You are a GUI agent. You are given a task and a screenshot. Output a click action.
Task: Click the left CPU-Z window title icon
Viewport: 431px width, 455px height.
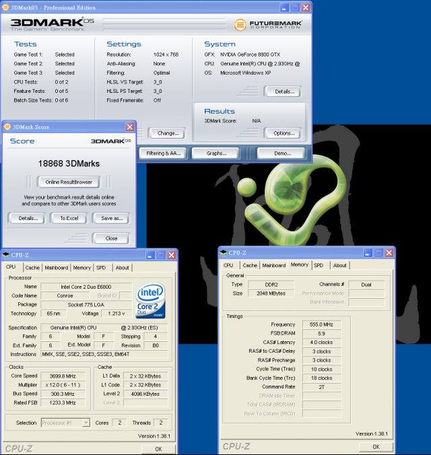coord(6,255)
